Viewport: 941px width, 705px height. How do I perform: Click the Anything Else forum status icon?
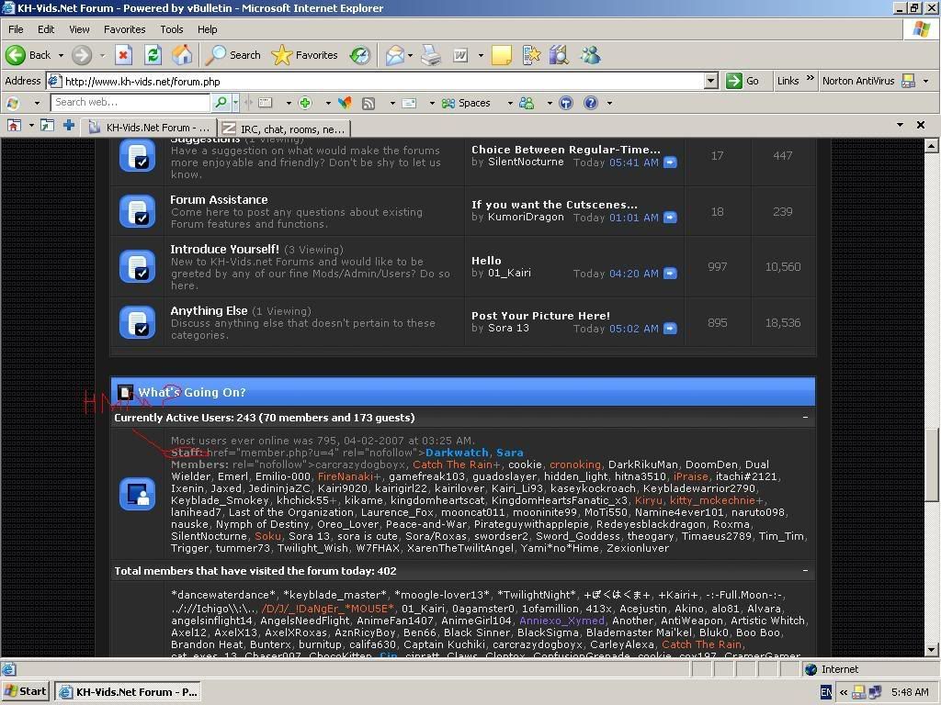138,322
